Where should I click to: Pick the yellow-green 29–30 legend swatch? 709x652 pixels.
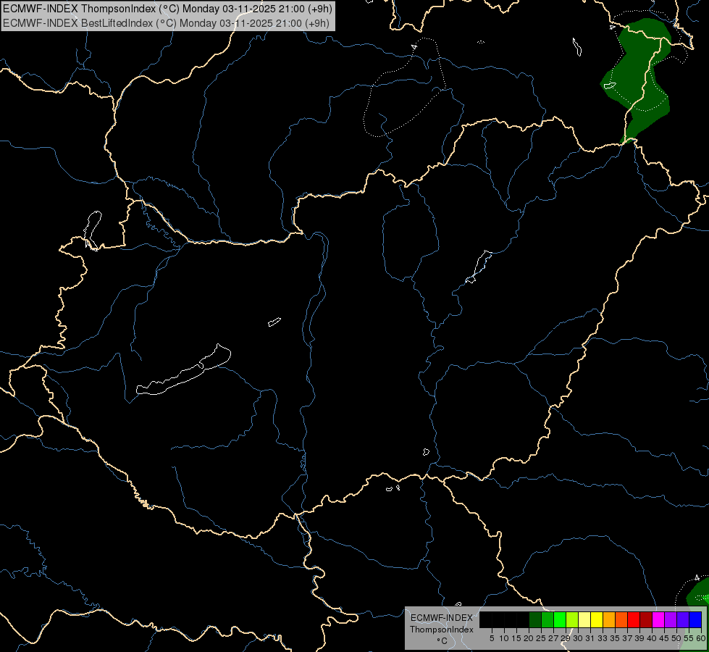572,620
